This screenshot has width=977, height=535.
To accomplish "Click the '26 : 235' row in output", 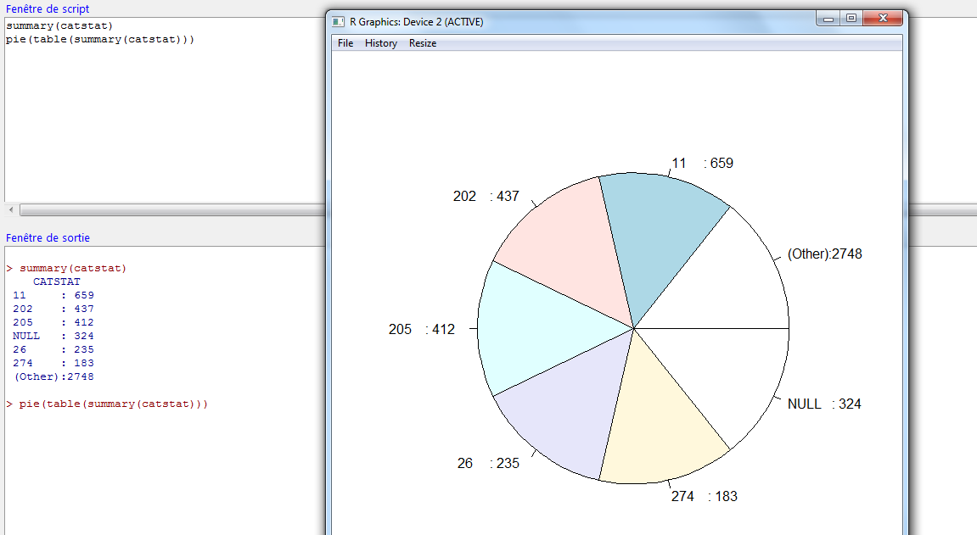I will pyautogui.click(x=53, y=349).
